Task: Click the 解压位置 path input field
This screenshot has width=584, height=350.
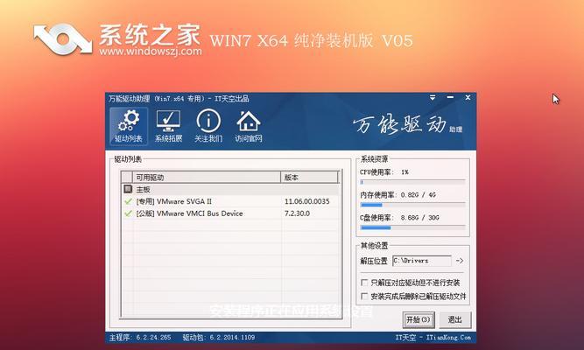Action: point(422,261)
